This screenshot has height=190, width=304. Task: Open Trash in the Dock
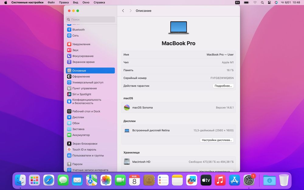(284, 180)
